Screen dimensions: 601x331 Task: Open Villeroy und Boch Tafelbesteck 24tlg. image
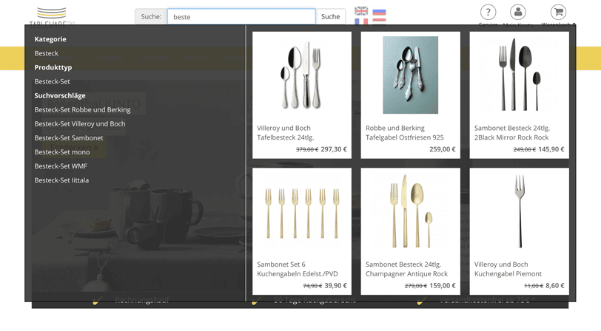[302, 75]
